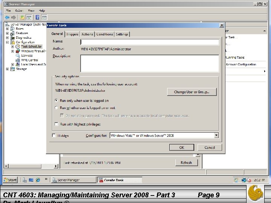Click Show Desktop quick launch icon
This screenshot has height=203, width=271.
31,180
